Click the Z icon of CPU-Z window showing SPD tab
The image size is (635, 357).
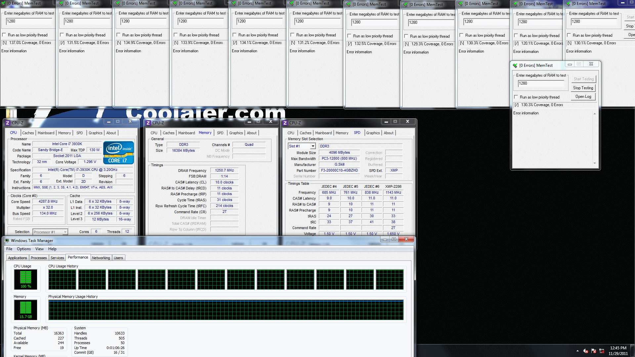click(285, 123)
